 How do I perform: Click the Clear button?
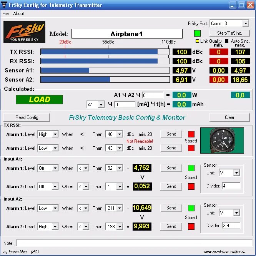229,117
